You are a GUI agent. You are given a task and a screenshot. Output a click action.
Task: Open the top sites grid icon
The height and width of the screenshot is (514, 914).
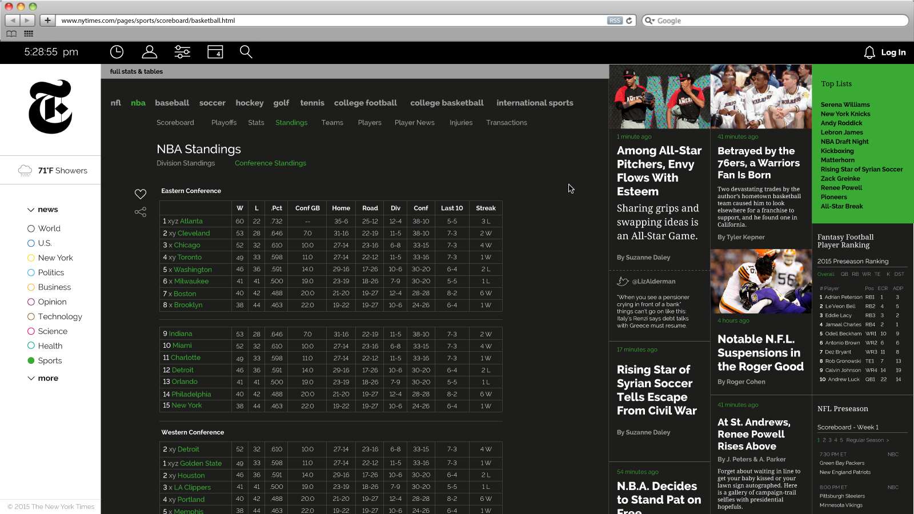(x=29, y=34)
